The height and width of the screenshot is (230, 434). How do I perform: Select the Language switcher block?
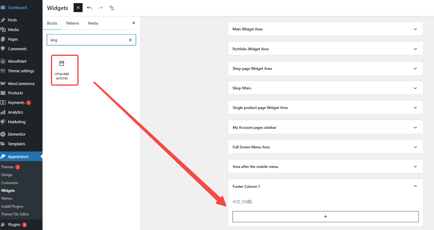coord(65,70)
